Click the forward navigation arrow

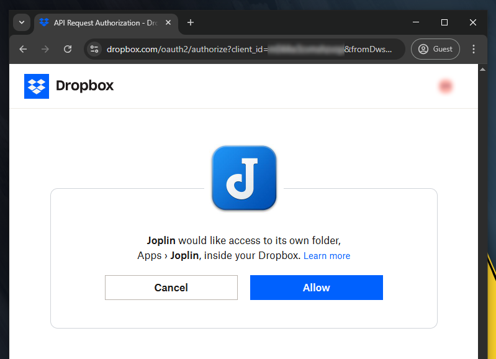pos(45,49)
